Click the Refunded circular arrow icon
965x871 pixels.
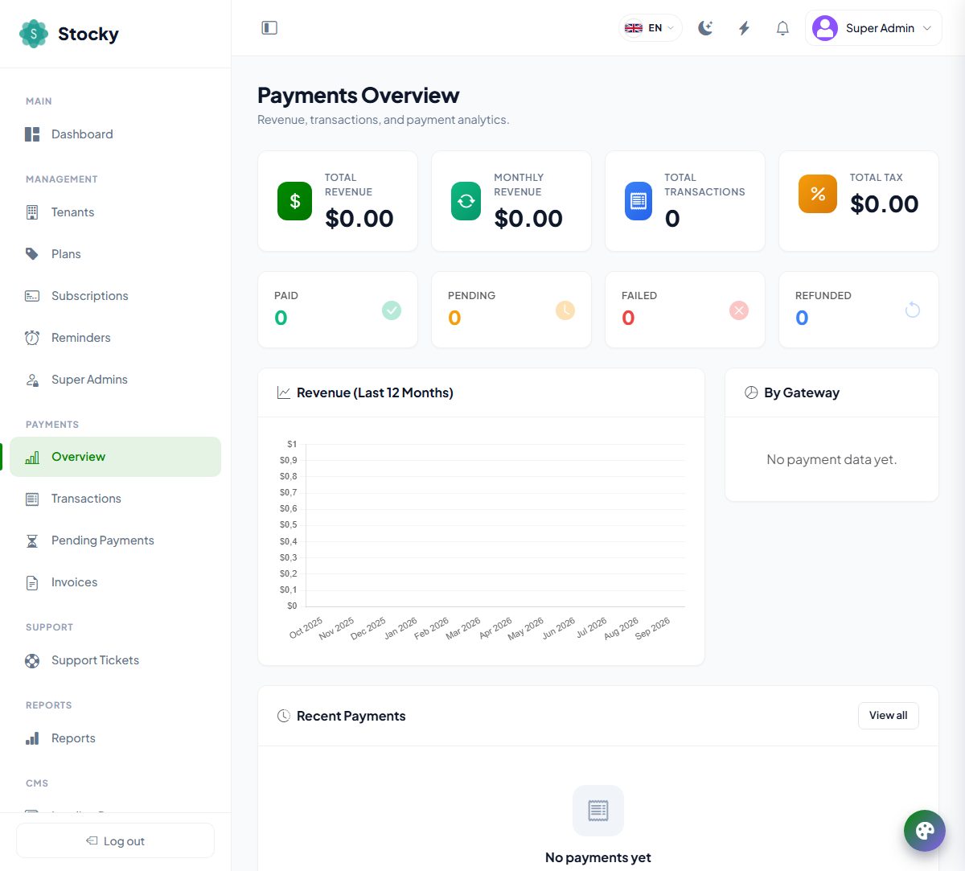pyautogui.click(x=913, y=310)
